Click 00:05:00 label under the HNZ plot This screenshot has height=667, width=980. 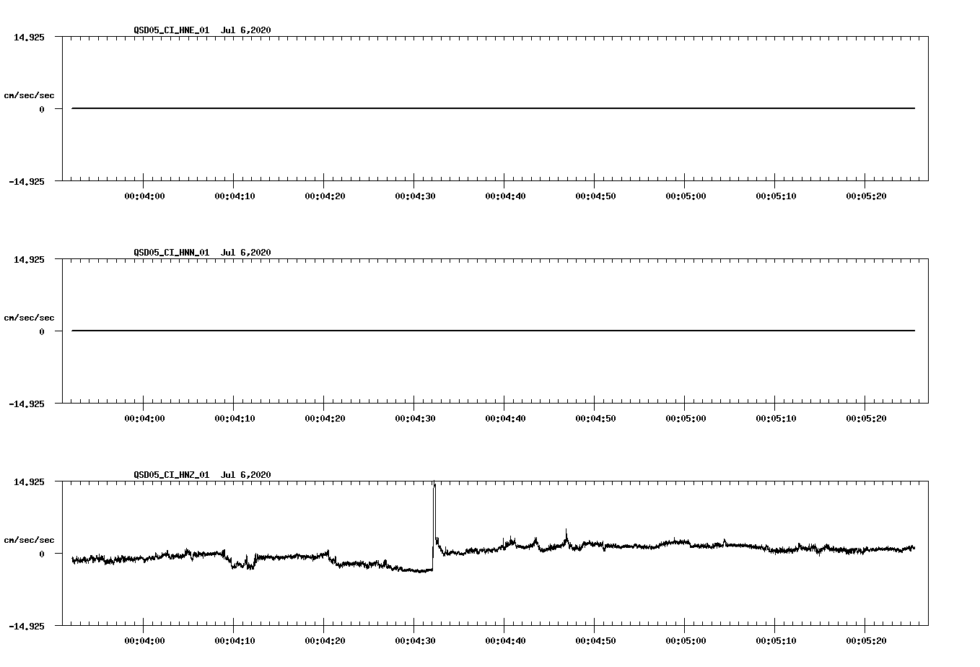(686, 640)
